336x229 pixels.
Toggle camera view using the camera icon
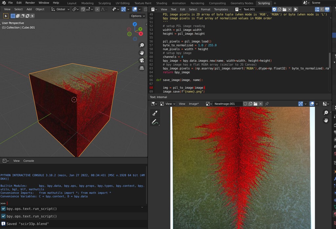click(x=141, y=60)
